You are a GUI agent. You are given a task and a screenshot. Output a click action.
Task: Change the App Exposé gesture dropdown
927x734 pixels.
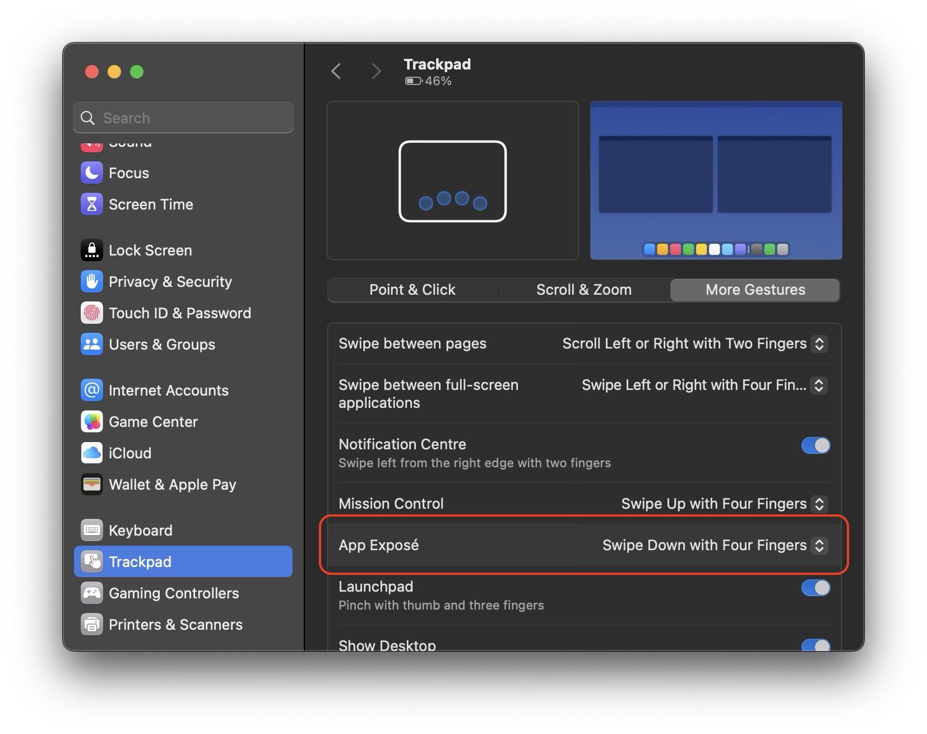818,546
